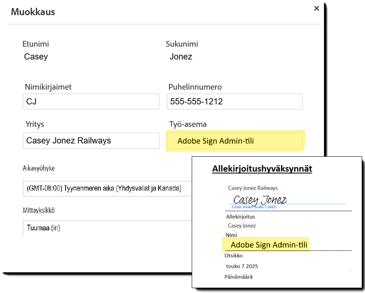The image size is (365, 293).
Task: Select the Allekirjoitushyväksynnät document heading
Action: tap(262, 169)
